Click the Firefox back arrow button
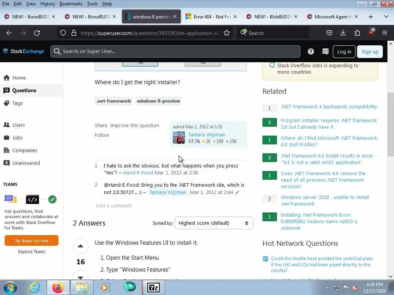This screenshot has width=394, height=295. (x=9, y=33)
